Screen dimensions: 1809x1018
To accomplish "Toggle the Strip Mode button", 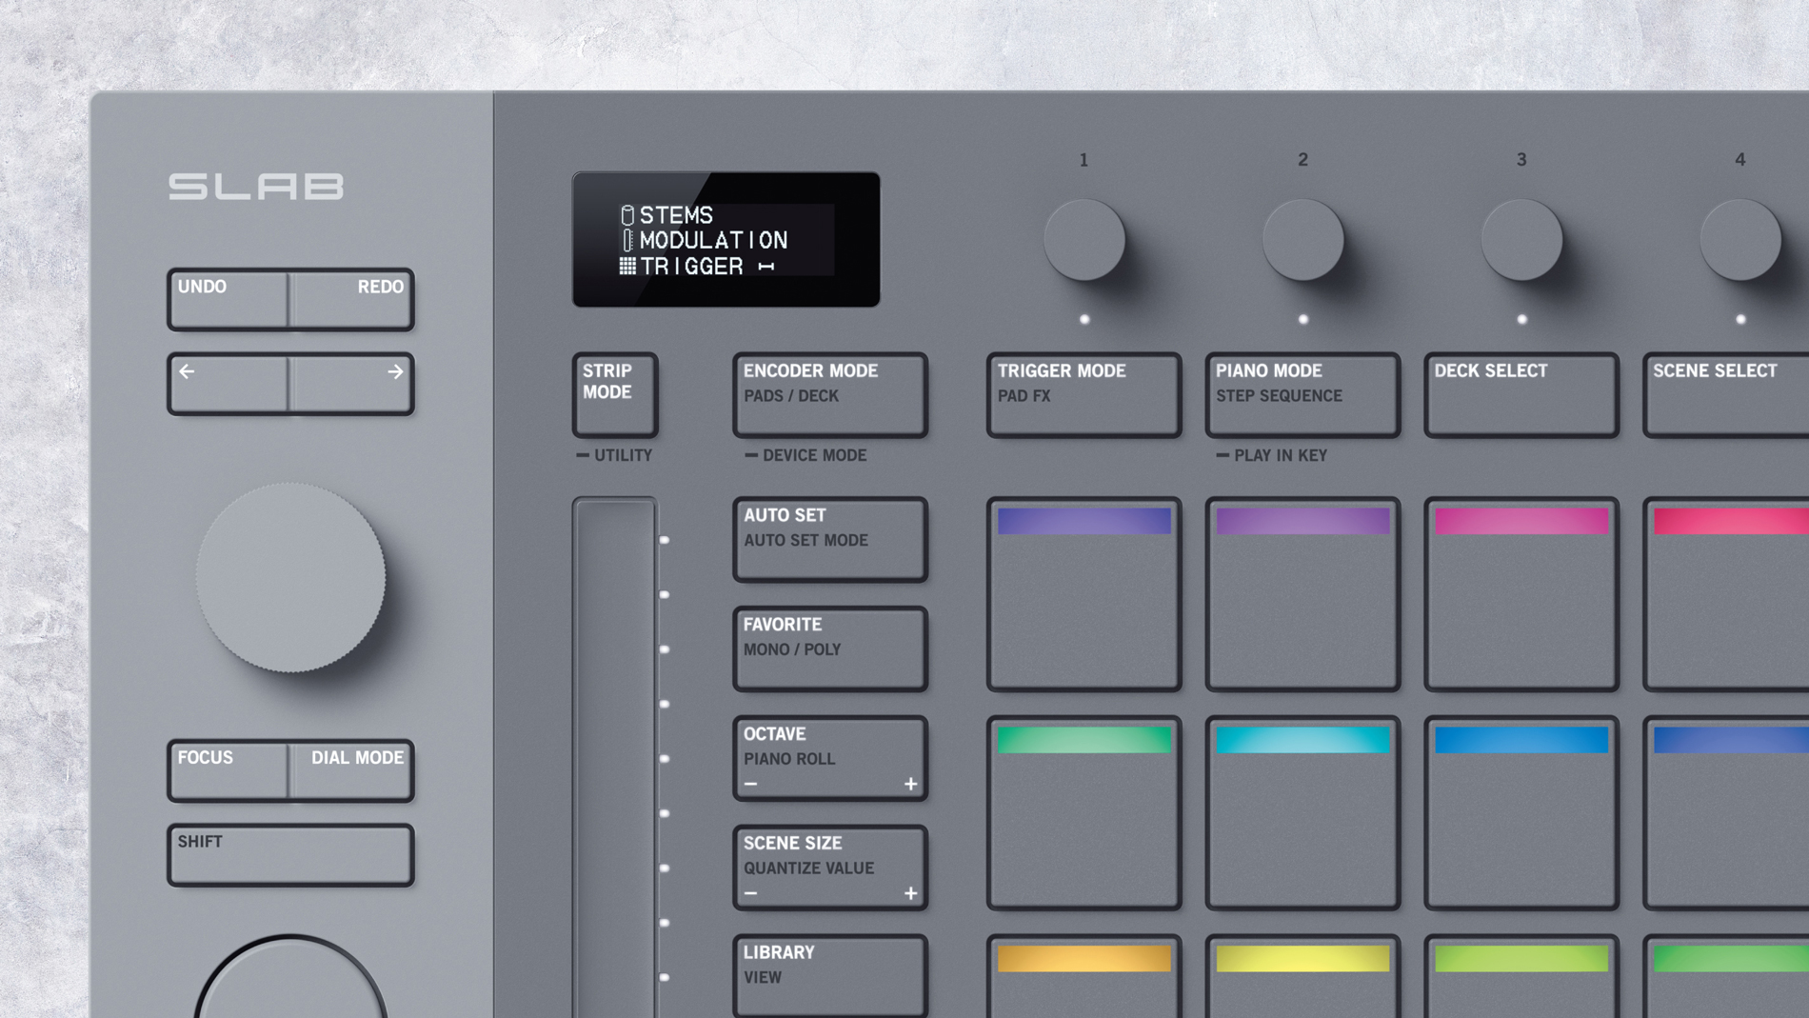I will click(614, 394).
